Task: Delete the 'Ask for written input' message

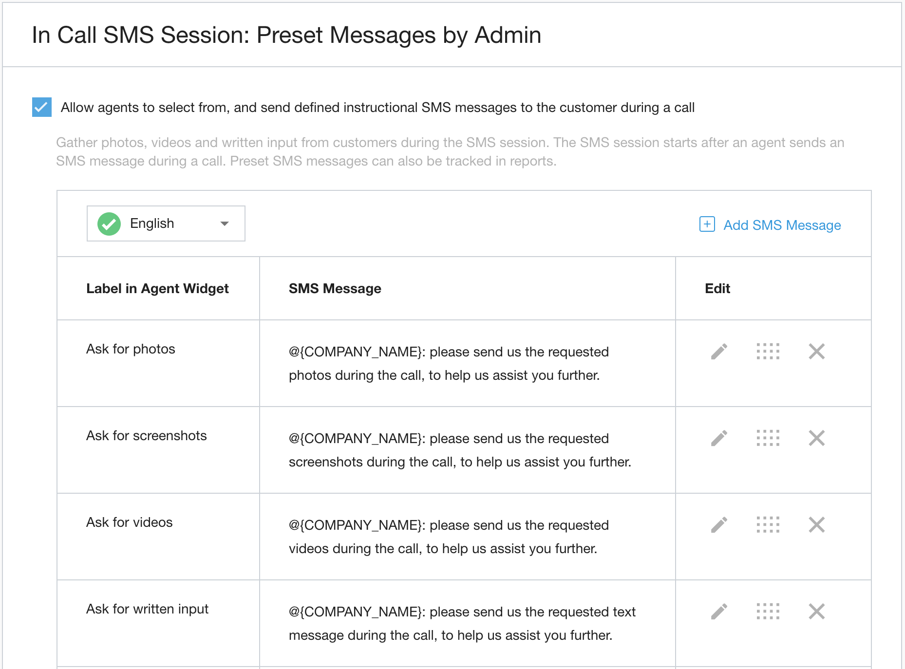Action: [x=816, y=611]
